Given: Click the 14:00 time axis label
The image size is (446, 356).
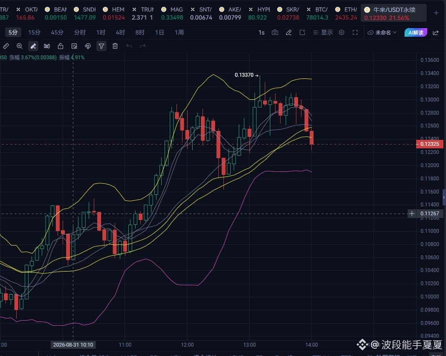Looking at the screenshot, I should tap(311, 345).
